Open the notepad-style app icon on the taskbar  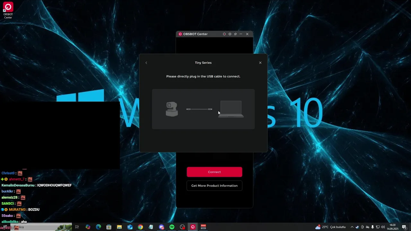[151, 227]
